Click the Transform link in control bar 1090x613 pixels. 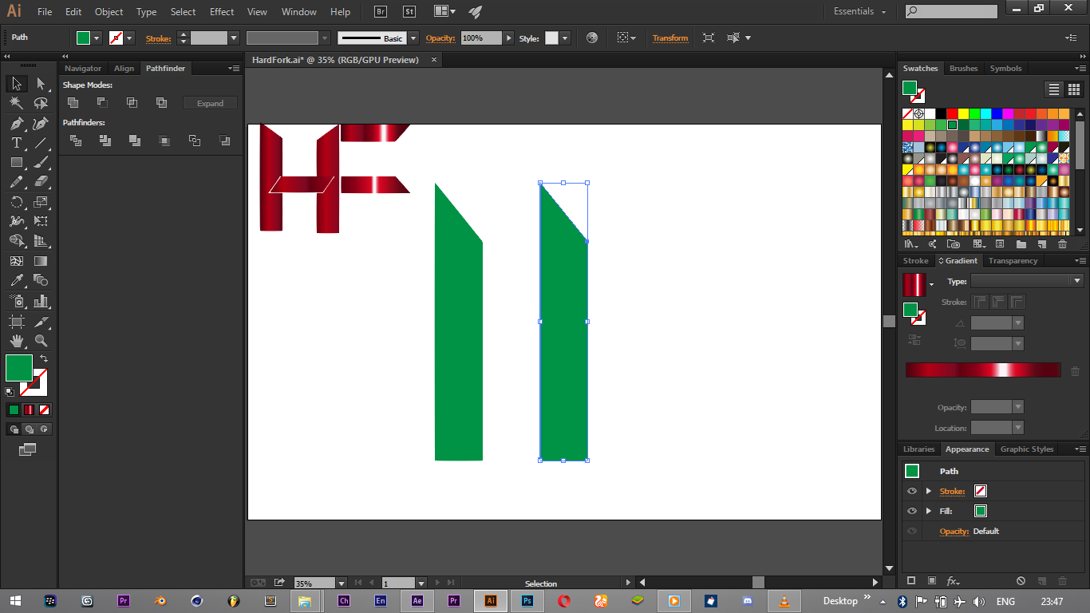(670, 38)
